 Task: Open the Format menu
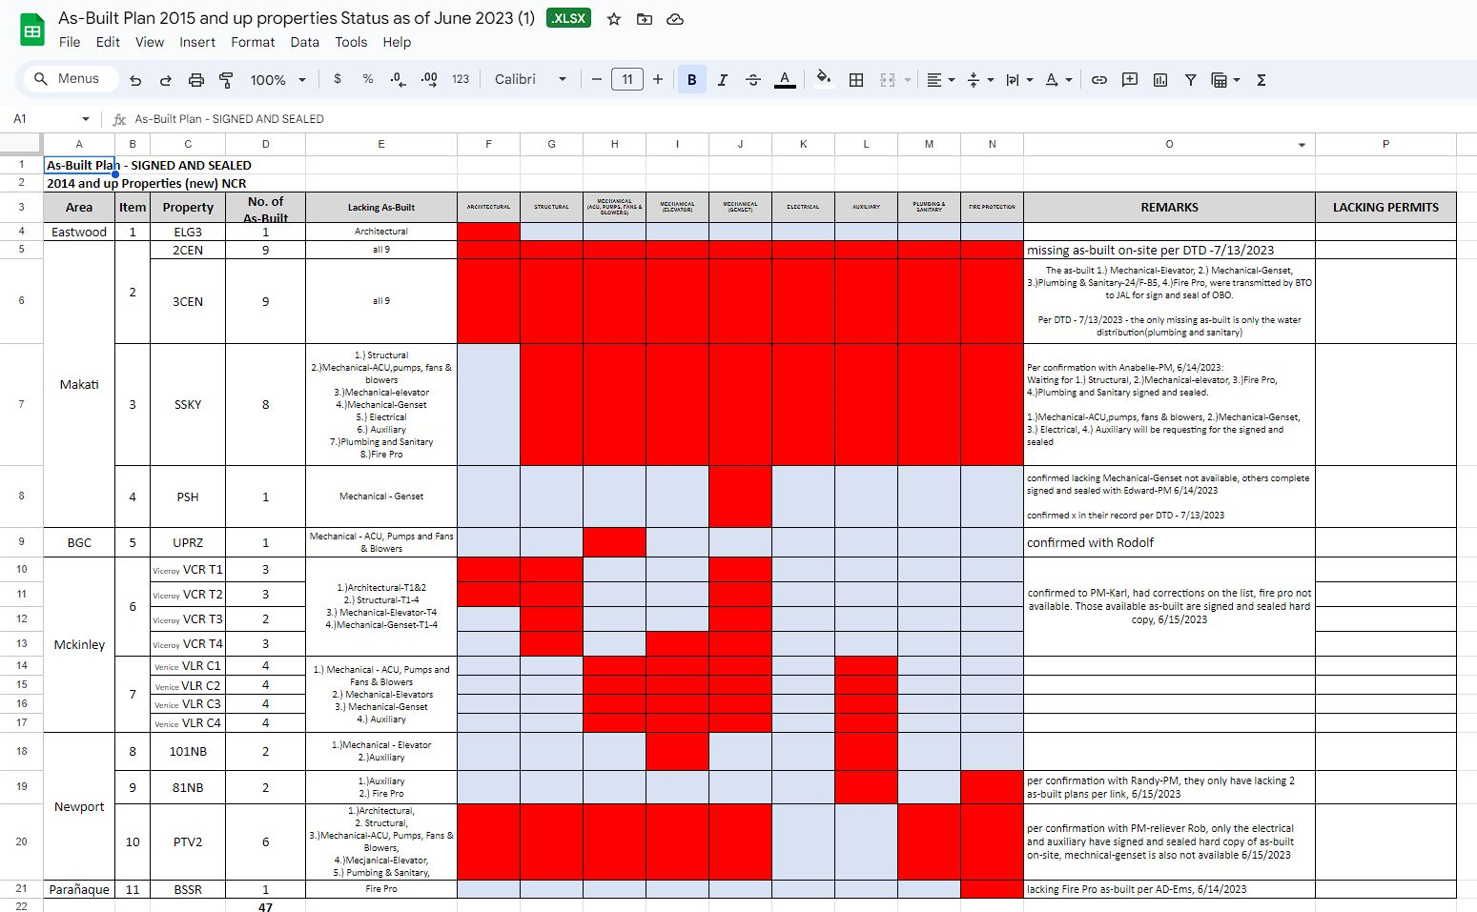[253, 42]
